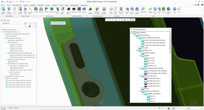This screenshot has width=204, height=110.
Task: Close the 3DCS Model Navigator window
Action: point(170,29)
